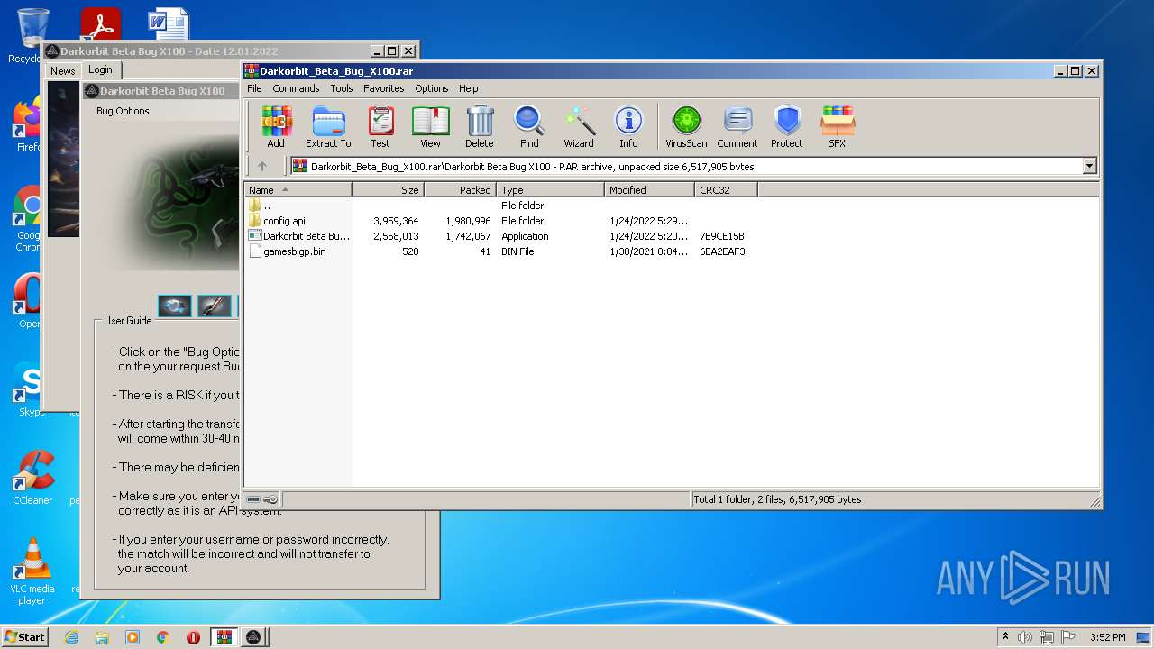Click the Test archive icon

pos(380,126)
